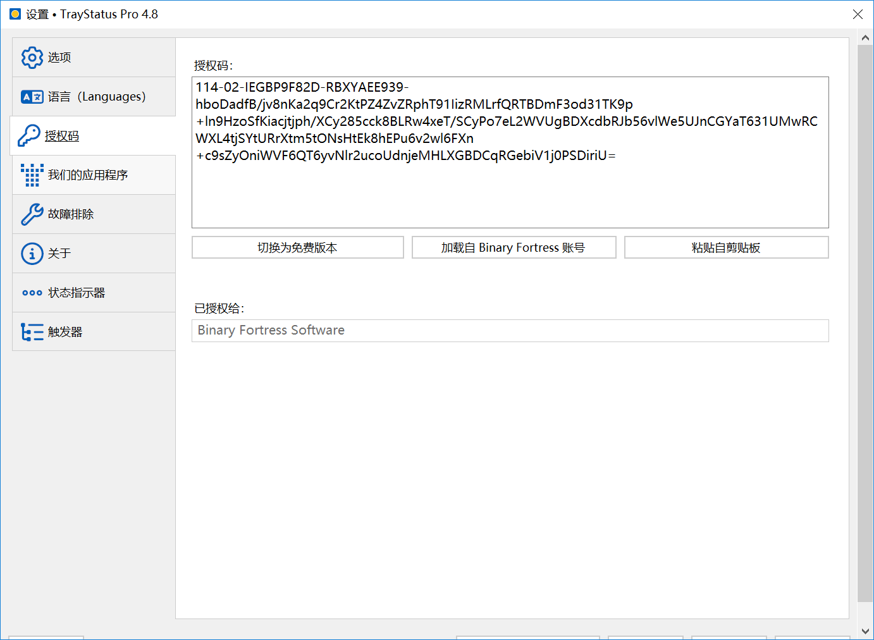The image size is (874, 640).
Task: Click the 已授权给: label
Action: 219,309
